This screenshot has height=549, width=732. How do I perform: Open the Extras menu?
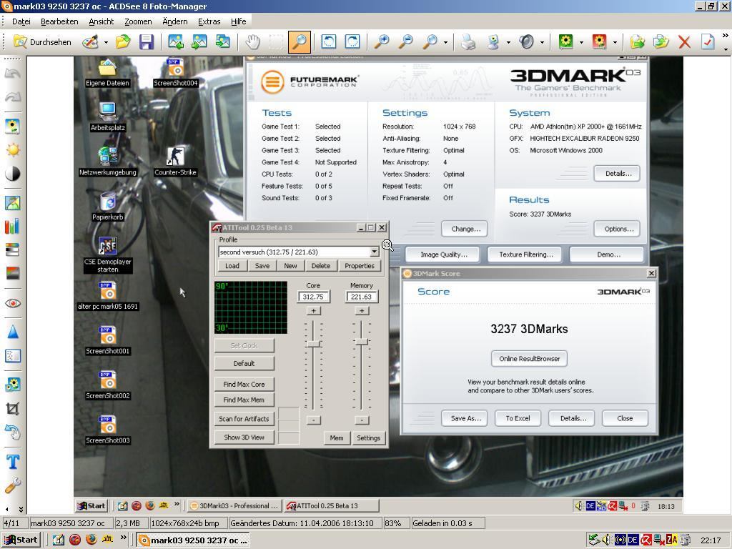click(209, 21)
